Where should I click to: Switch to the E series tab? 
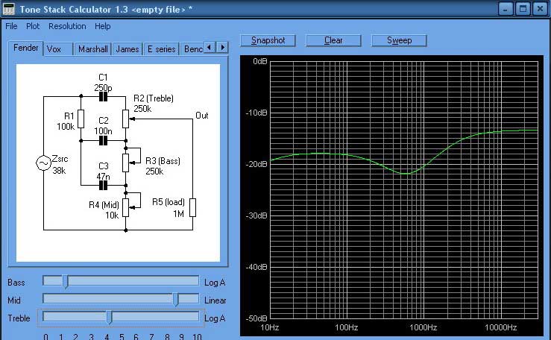pyautogui.click(x=161, y=49)
